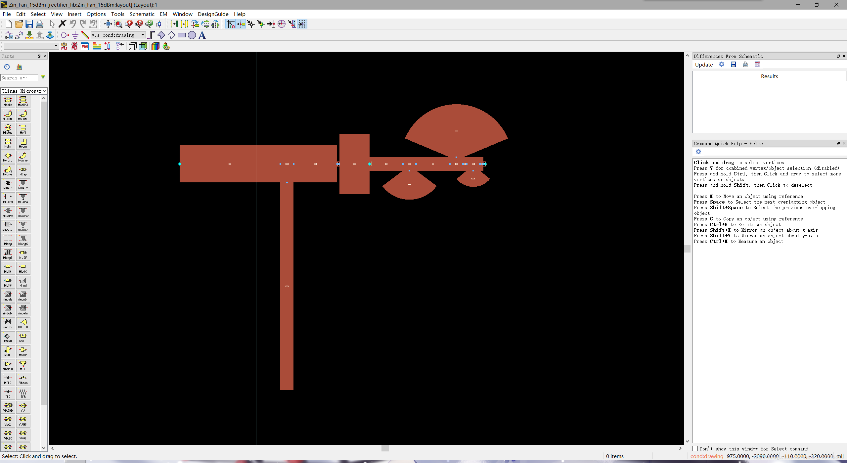Select the Insert Circle tool
Screen dimensions: 847x463
(x=192, y=35)
